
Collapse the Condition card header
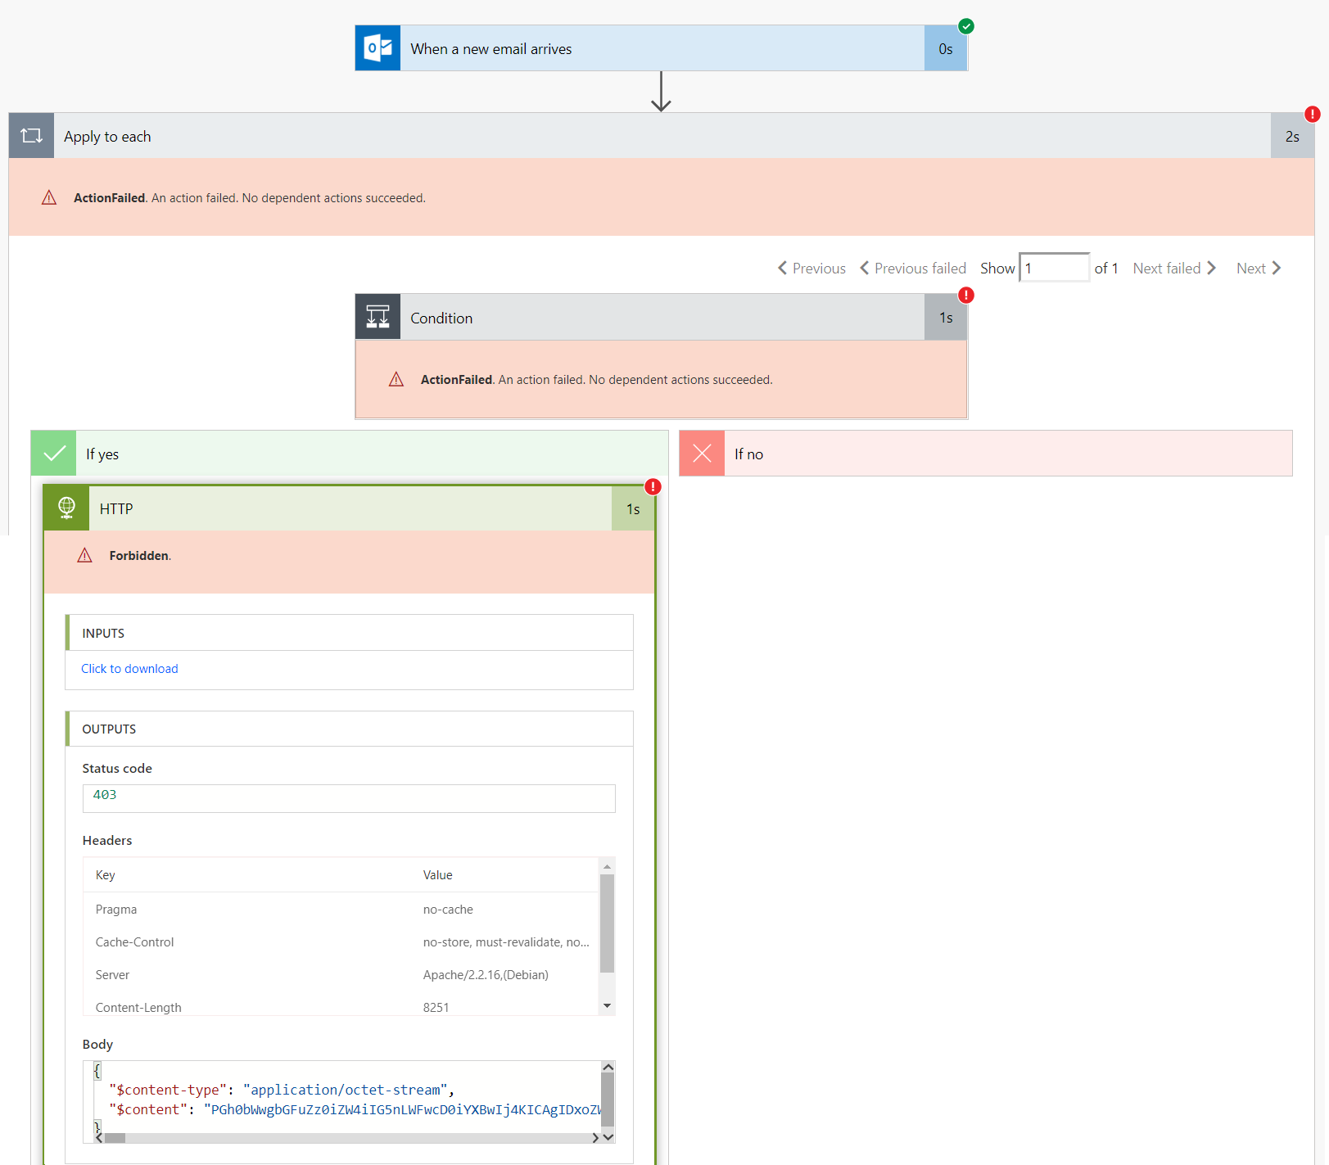[662, 317]
